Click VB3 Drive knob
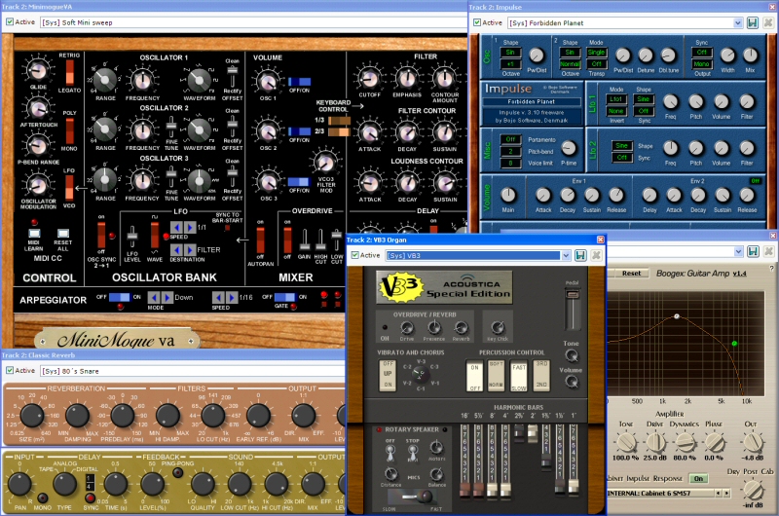The width and height of the screenshot is (779, 516). 407,328
